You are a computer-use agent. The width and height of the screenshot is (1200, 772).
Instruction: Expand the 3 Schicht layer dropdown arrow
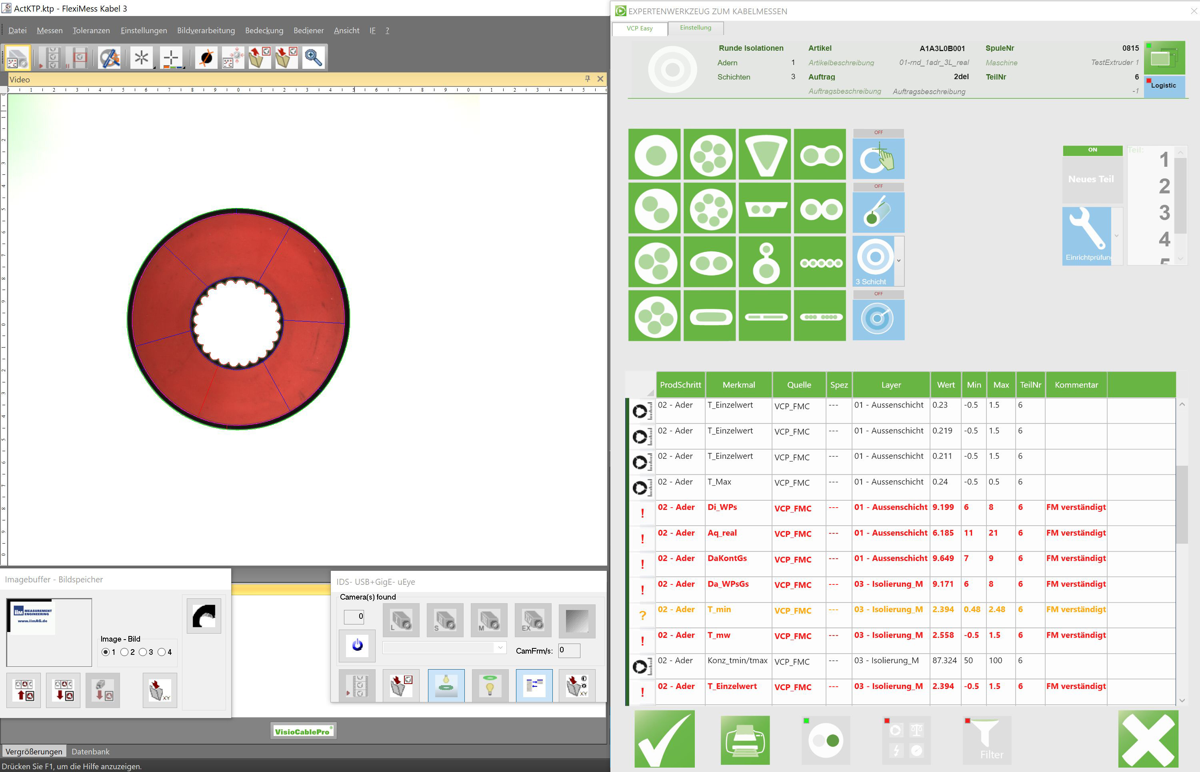[899, 261]
